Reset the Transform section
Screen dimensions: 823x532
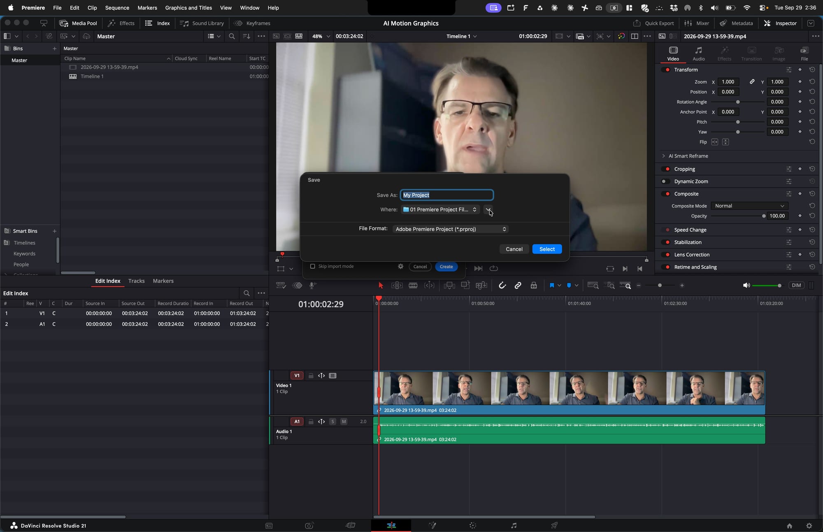tap(812, 70)
